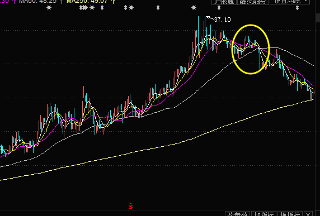
Task: Expand the arrow on the 设置均线 control
Action: tap(305, 1)
